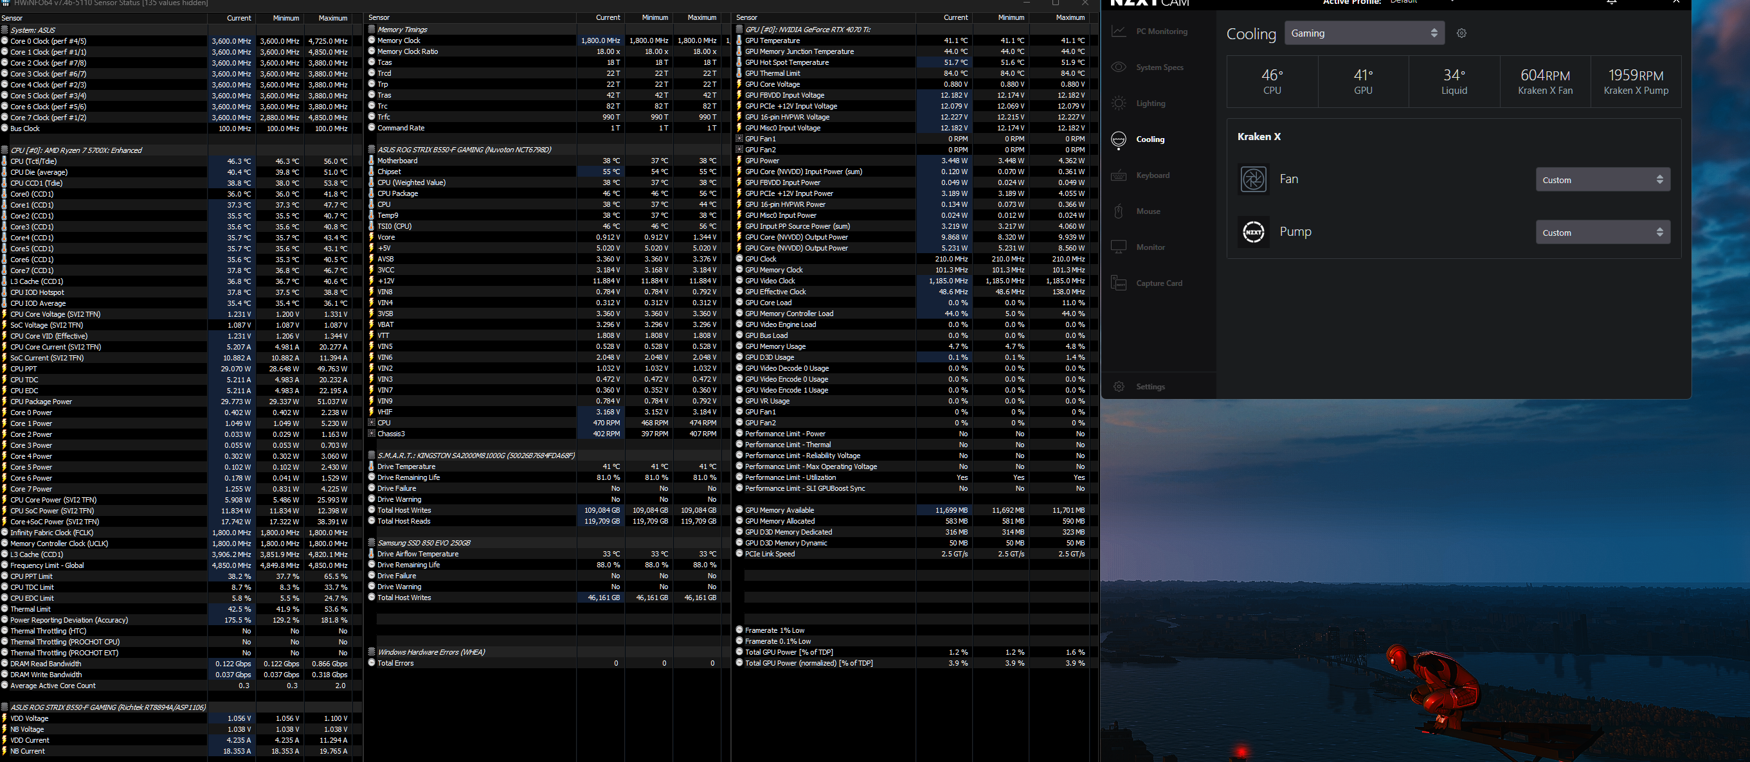1750x762 pixels.
Task: Click thermometer icon beside Drive Airflow Temperature
Action: click(x=372, y=554)
